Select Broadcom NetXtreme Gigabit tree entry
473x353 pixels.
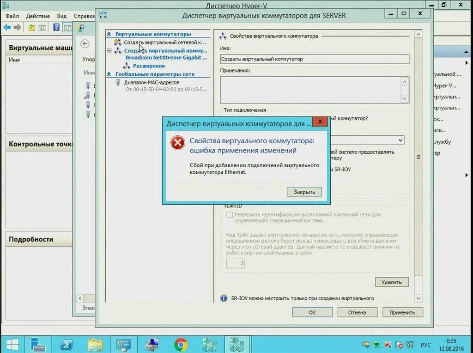pyautogui.click(x=166, y=57)
